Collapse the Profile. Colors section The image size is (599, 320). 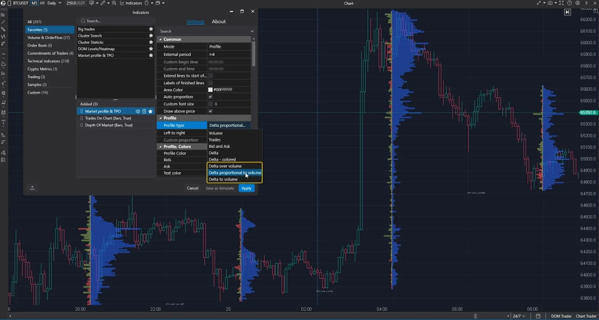pyautogui.click(x=160, y=147)
